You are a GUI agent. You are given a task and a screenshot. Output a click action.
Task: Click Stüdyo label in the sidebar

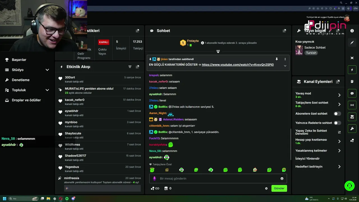click(x=18, y=70)
